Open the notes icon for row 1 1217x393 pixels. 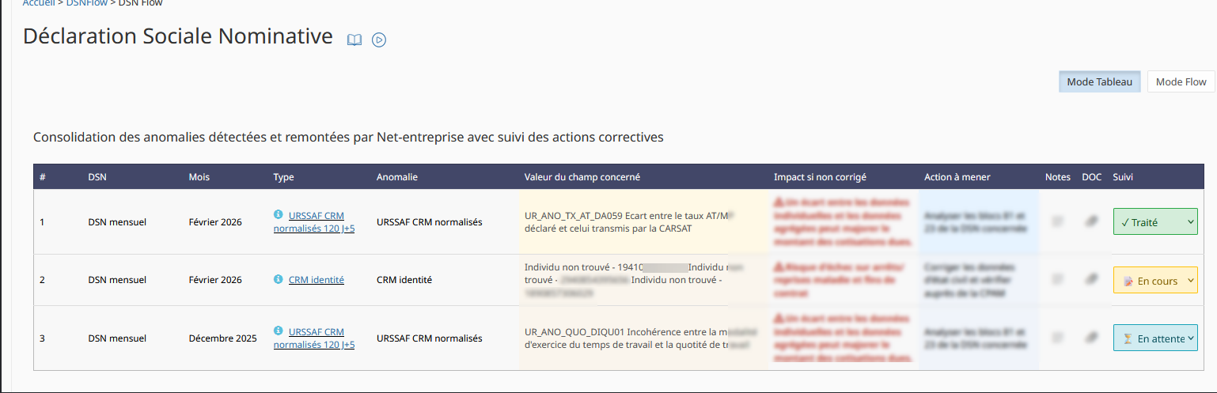tap(1057, 221)
